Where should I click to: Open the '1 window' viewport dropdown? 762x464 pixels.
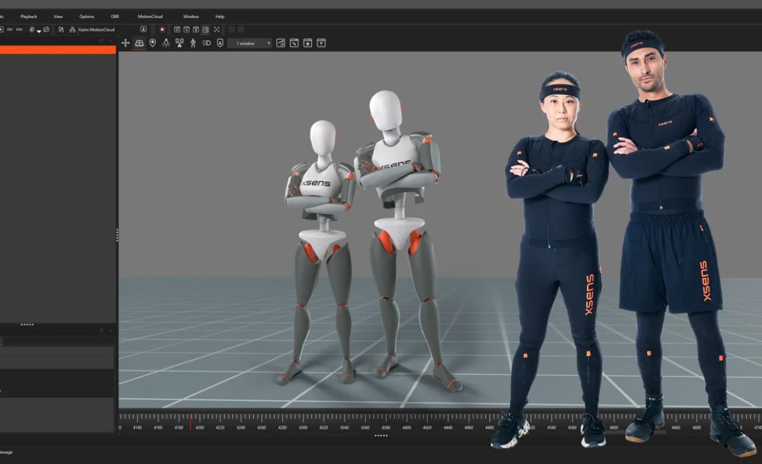(x=250, y=43)
